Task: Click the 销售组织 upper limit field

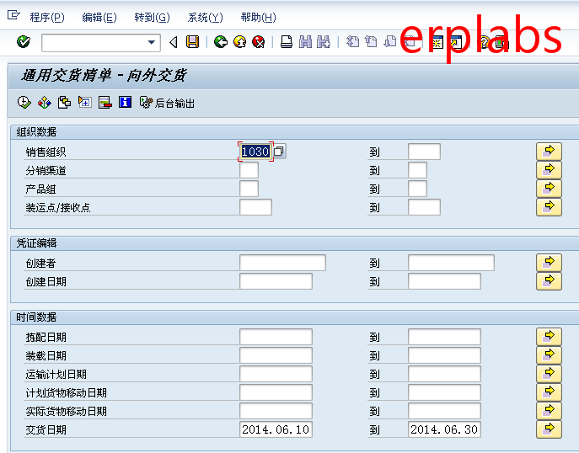Action: click(424, 152)
